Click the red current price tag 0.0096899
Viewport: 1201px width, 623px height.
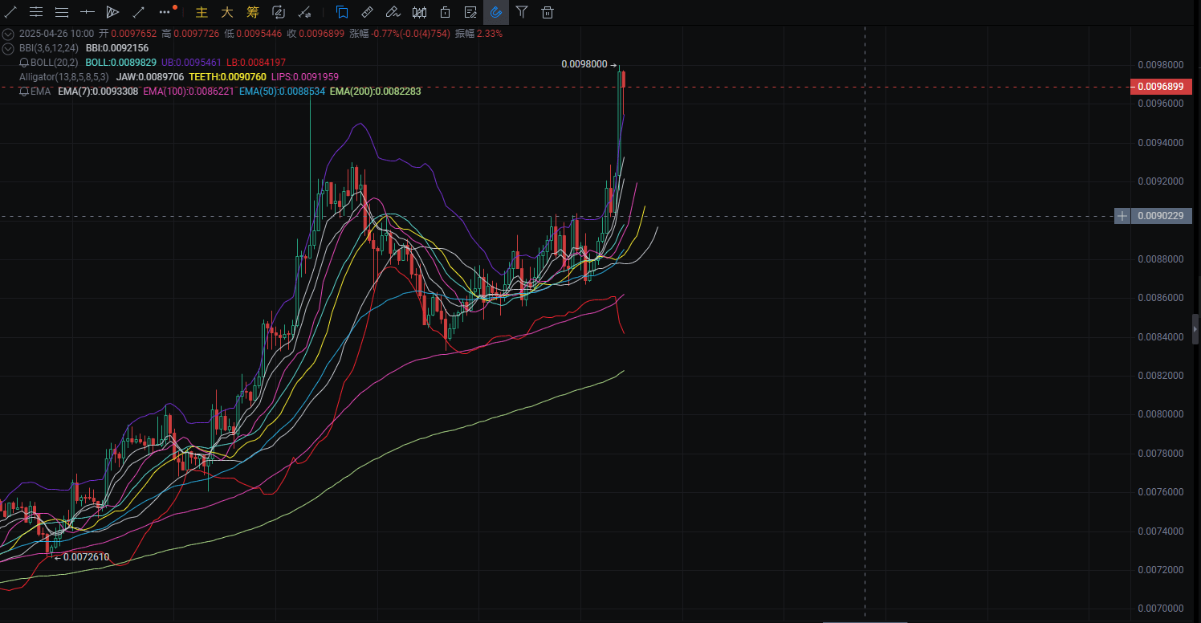pyautogui.click(x=1161, y=87)
